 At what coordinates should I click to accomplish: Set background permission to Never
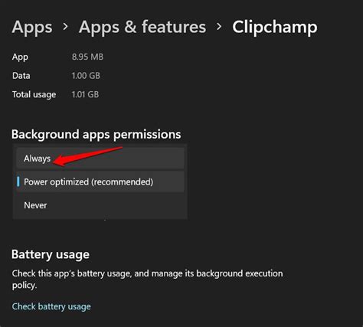[x=100, y=205]
